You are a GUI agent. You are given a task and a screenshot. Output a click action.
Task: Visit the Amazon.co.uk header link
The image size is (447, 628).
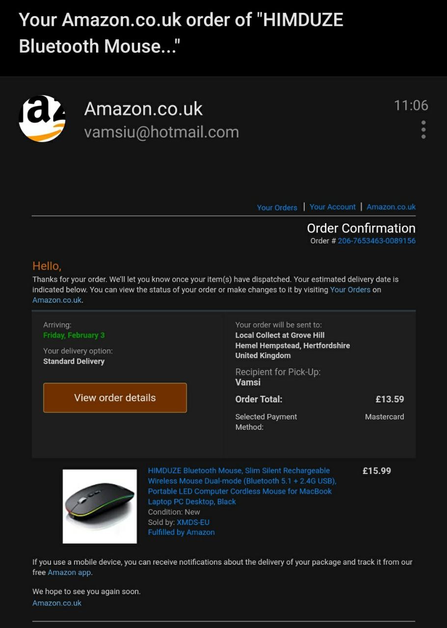click(x=391, y=207)
